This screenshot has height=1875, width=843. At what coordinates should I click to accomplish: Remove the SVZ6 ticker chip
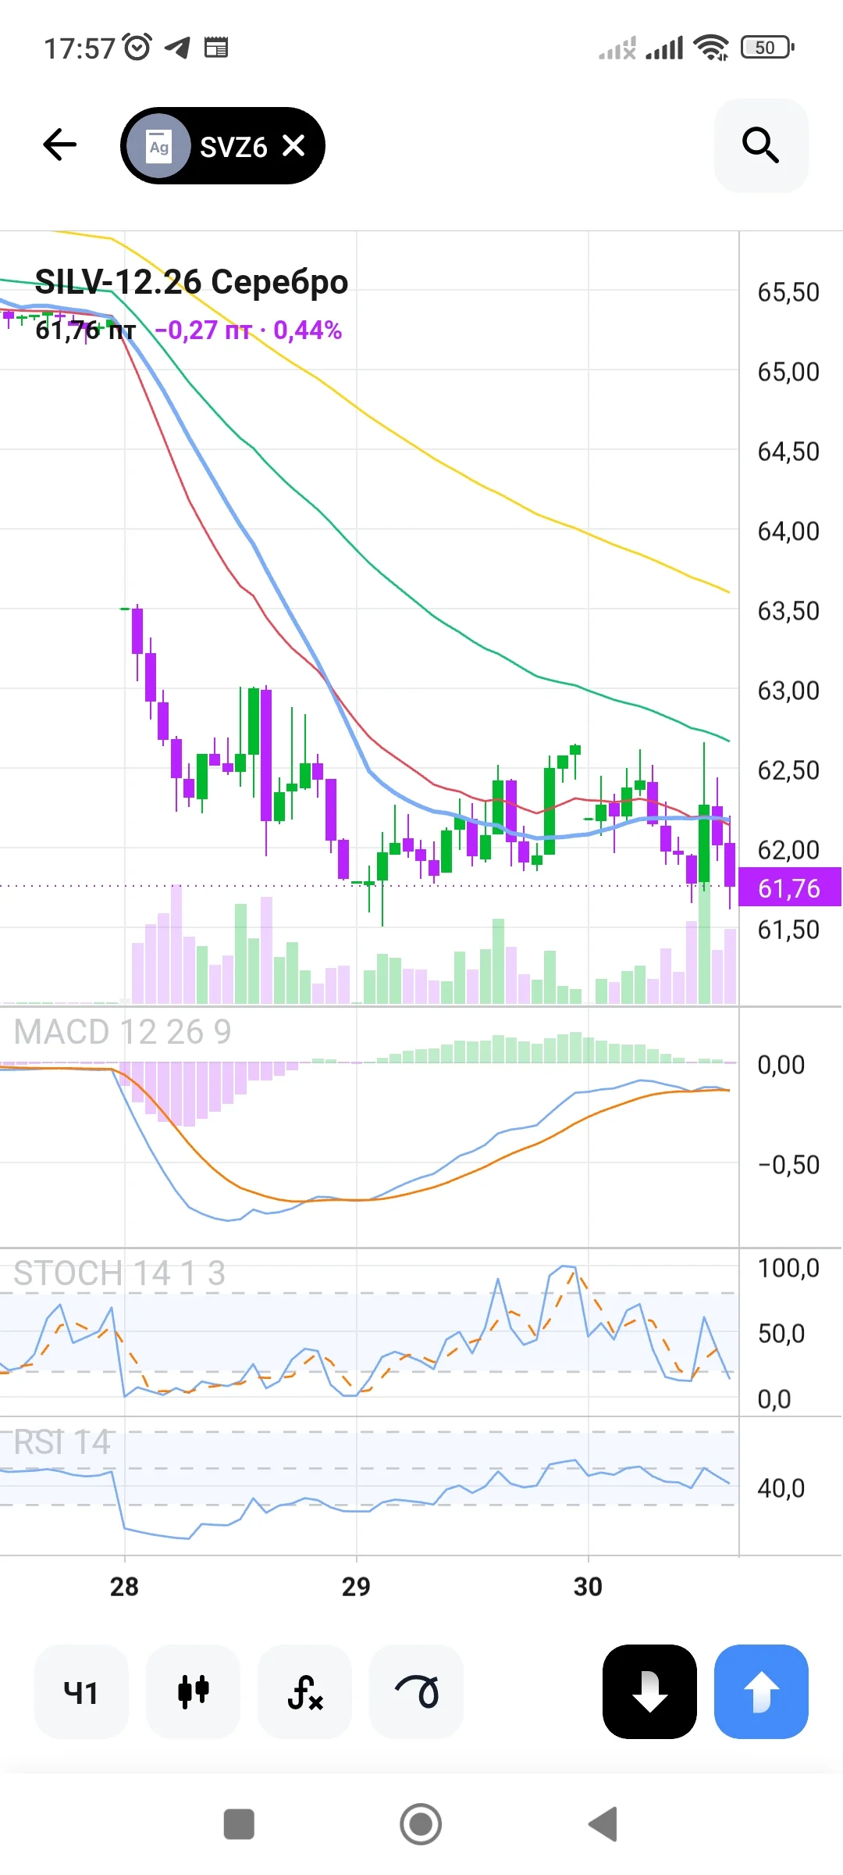(293, 145)
